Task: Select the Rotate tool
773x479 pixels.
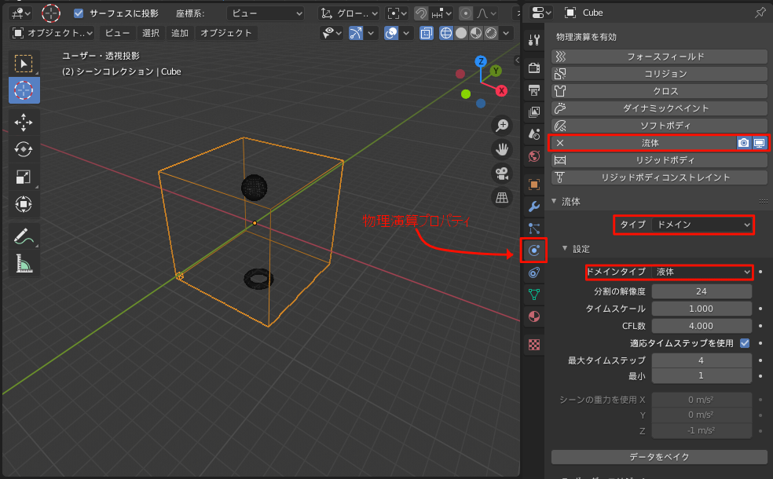Action: click(24, 149)
